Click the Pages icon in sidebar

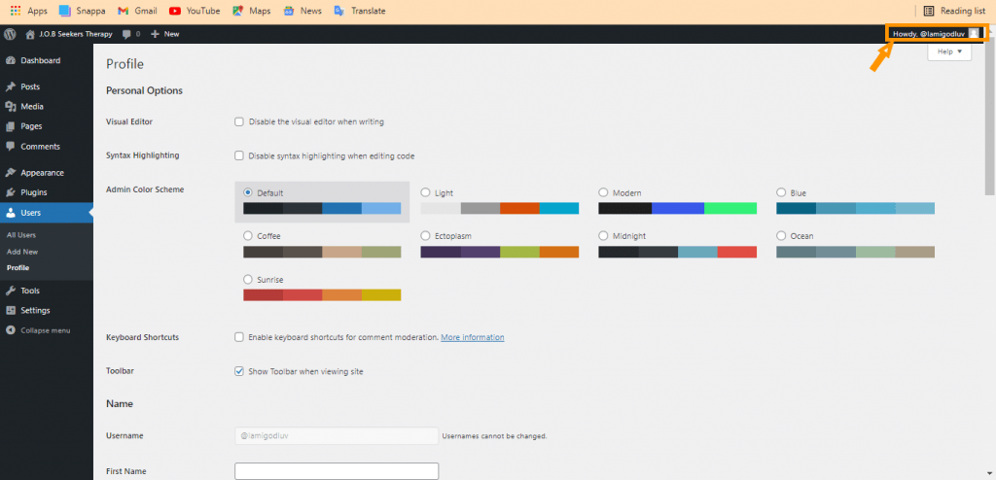click(x=10, y=126)
